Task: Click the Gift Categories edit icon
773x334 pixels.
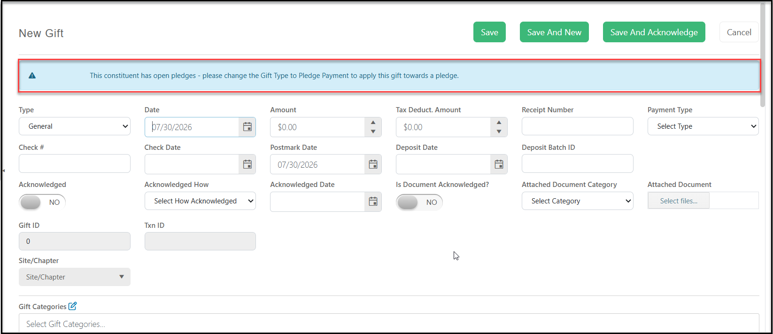Action: (72, 306)
